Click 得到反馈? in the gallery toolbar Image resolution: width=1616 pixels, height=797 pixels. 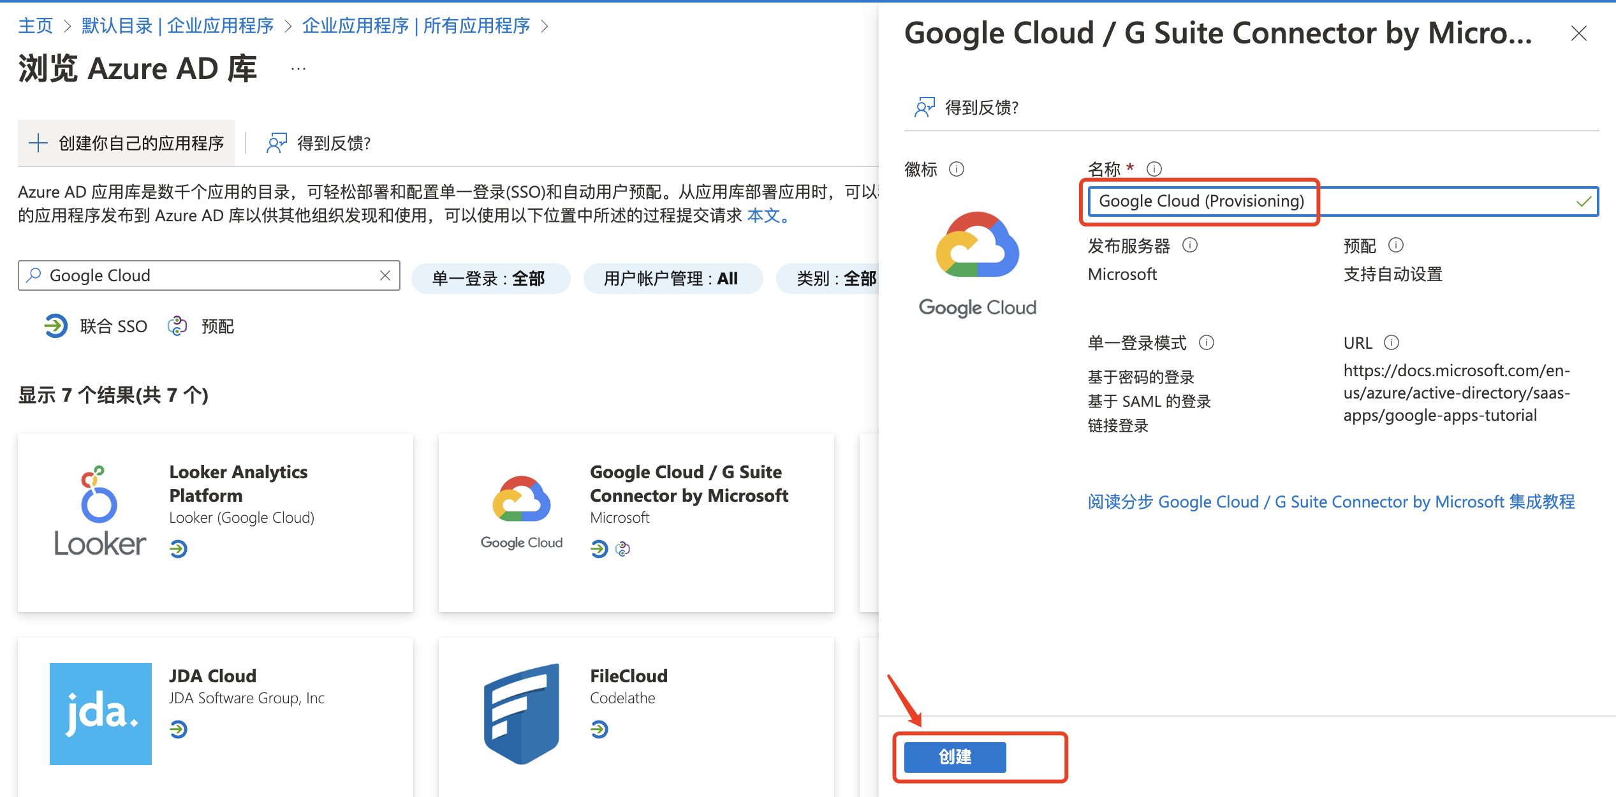click(334, 143)
